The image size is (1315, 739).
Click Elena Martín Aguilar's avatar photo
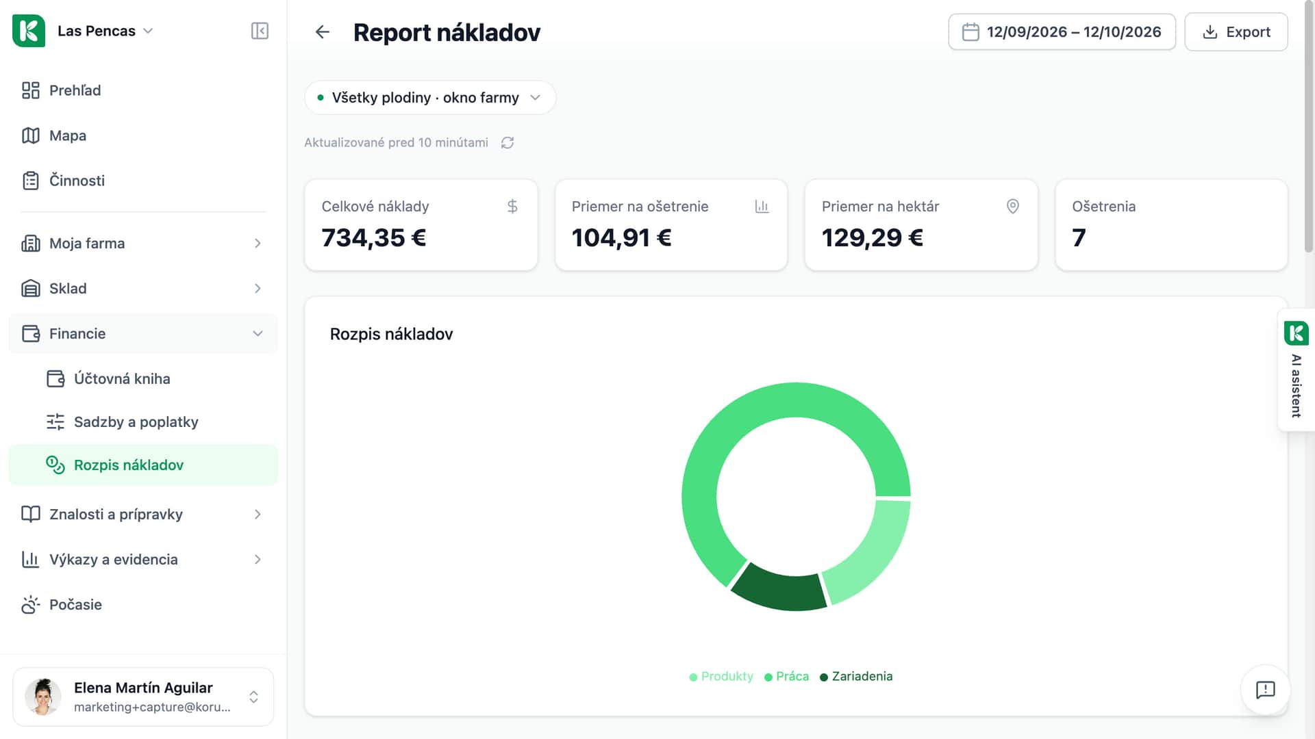tap(42, 697)
